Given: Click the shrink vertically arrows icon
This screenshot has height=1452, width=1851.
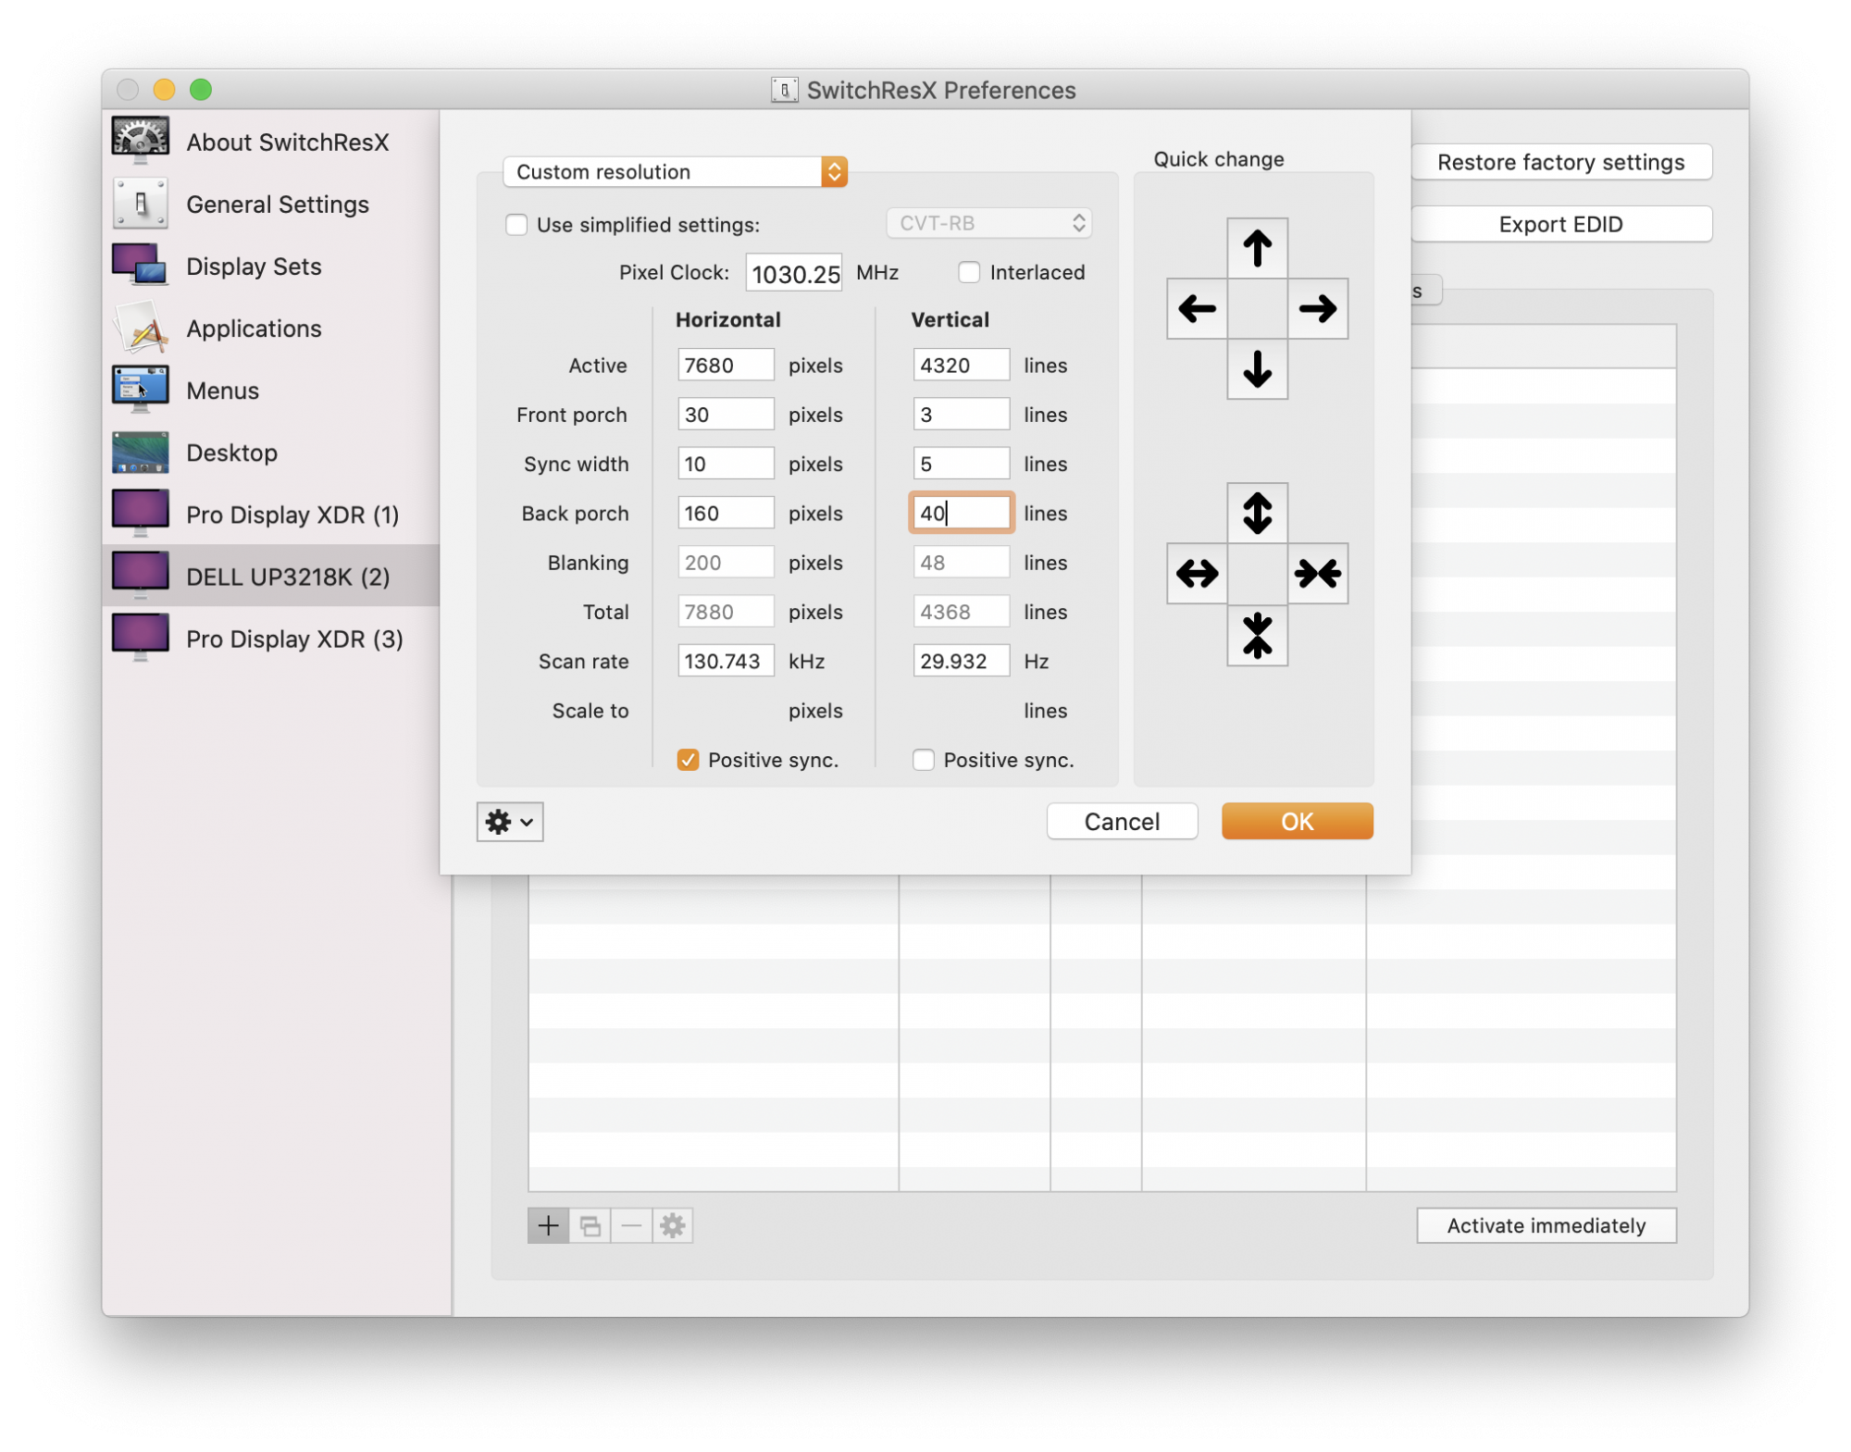Looking at the screenshot, I should (x=1256, y=635).
